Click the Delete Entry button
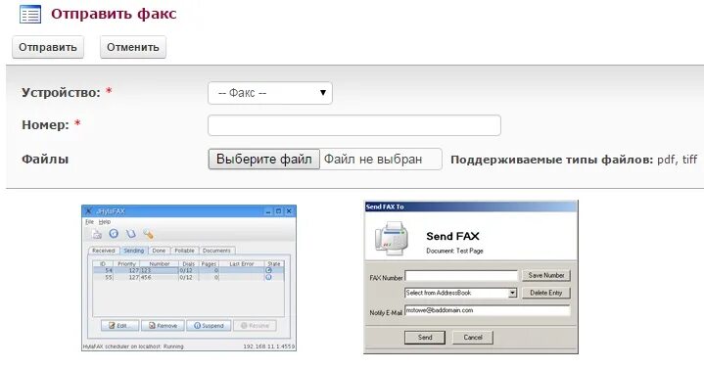This screenshot has height=369, width=704. tap(546, 293)
